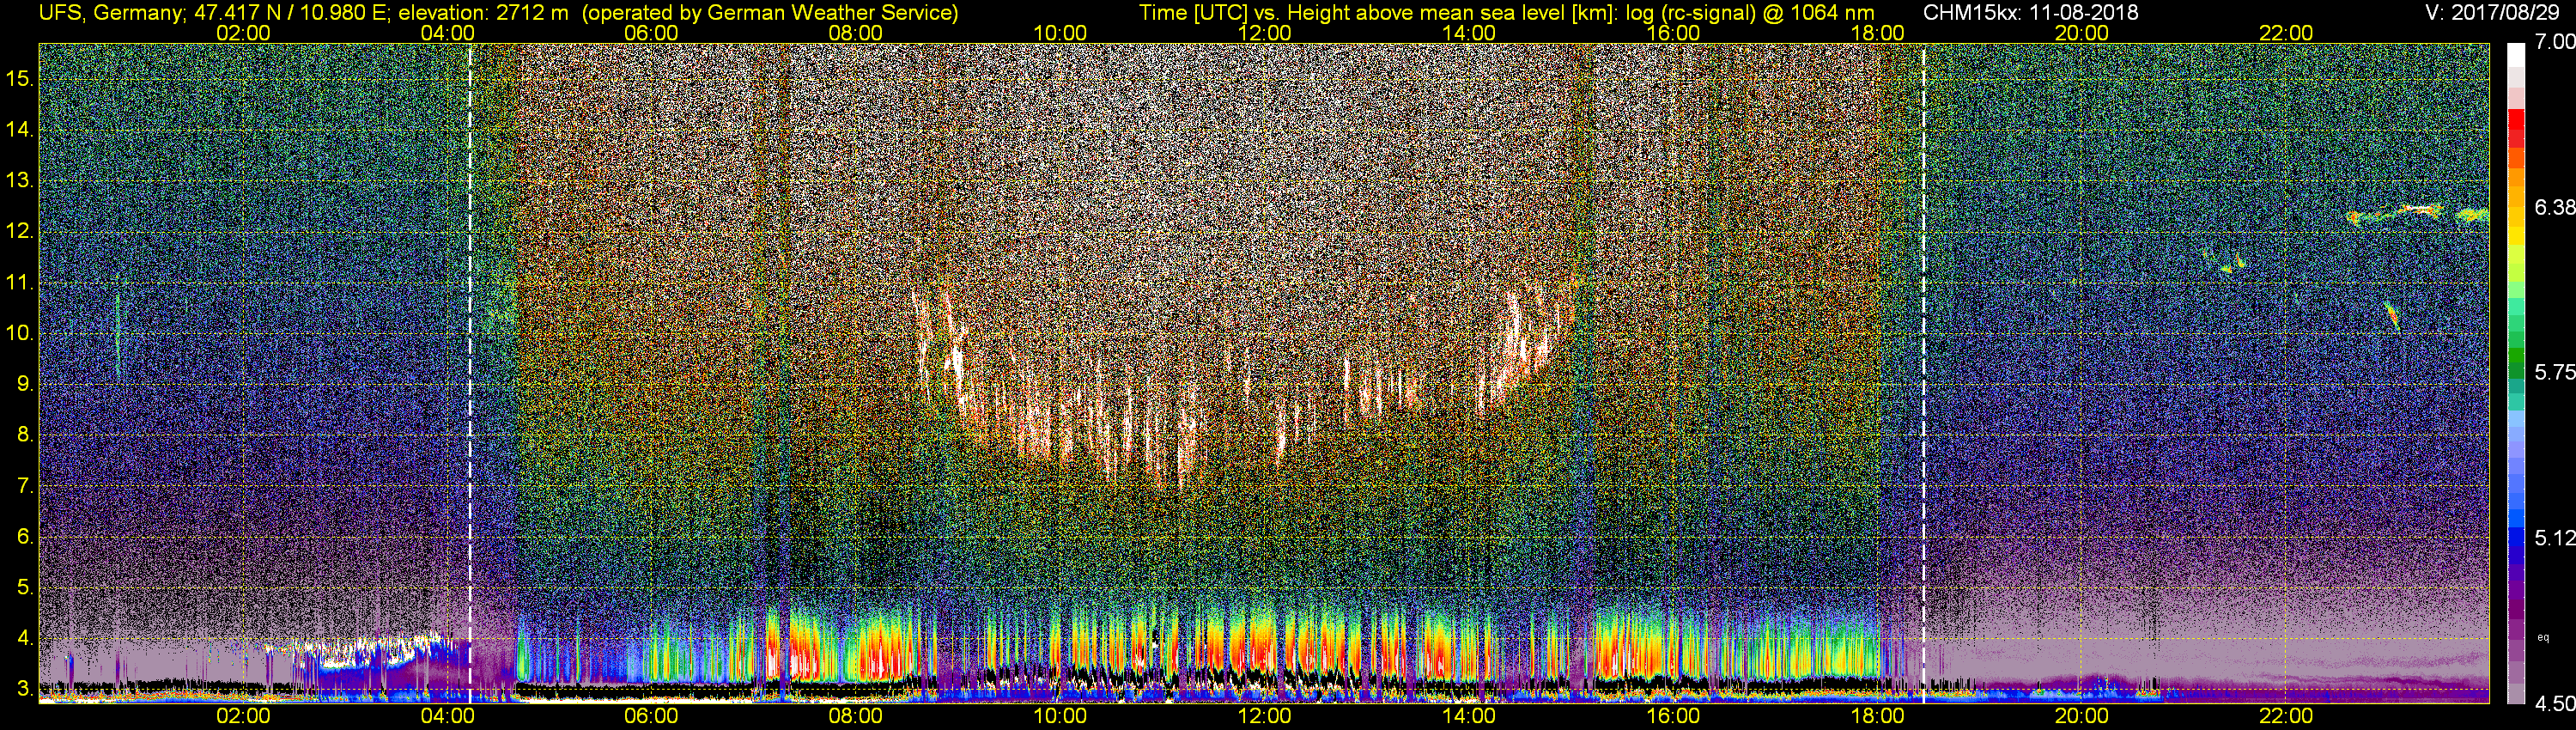
Task: Click '(operated by German Weather Service)' text
Action: (772, 13)
